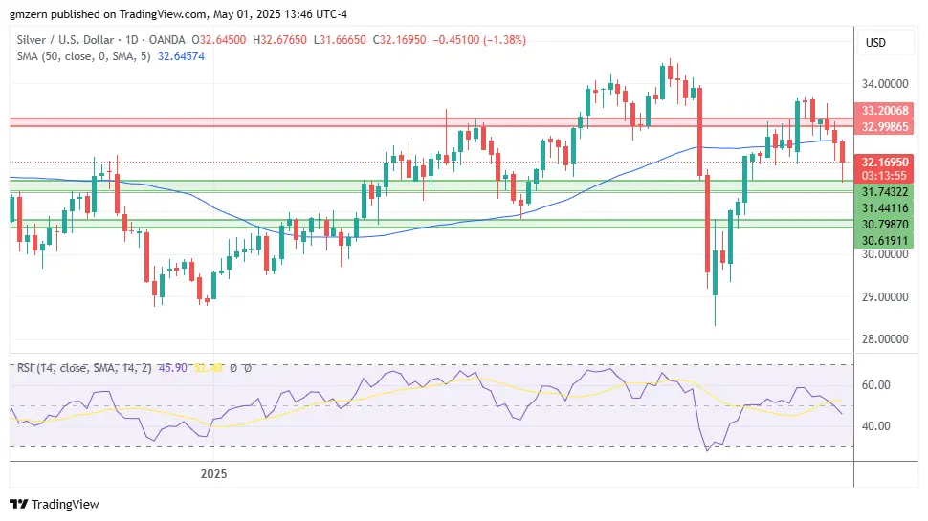The image size is (928, 521).
Task: Click the -0.45100 (-1.38%) change value
Action: 479,39
